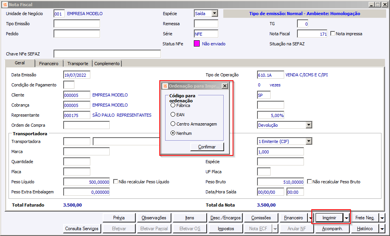This screenshot has width=390, height=236.
Task: Click the 5,00% percentage field
Action: pos(271,115)
